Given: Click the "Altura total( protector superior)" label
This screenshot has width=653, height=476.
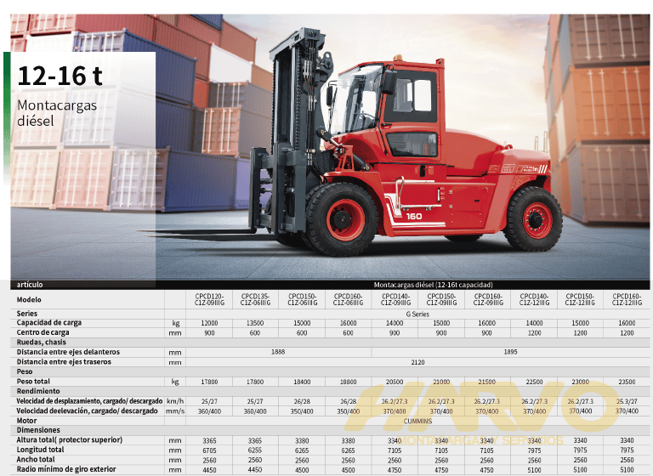Looking at the screenshot, I should click(70, 440).
